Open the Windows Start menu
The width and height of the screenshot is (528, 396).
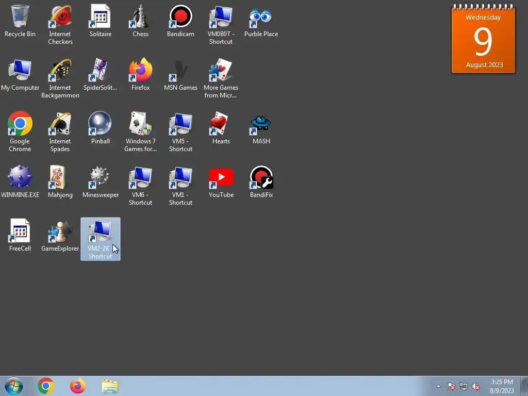(x=14, y=386)
